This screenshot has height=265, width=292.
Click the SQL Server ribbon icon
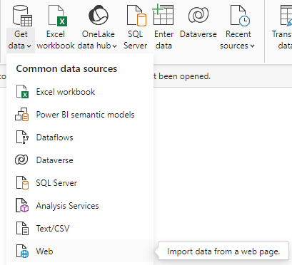136,16
